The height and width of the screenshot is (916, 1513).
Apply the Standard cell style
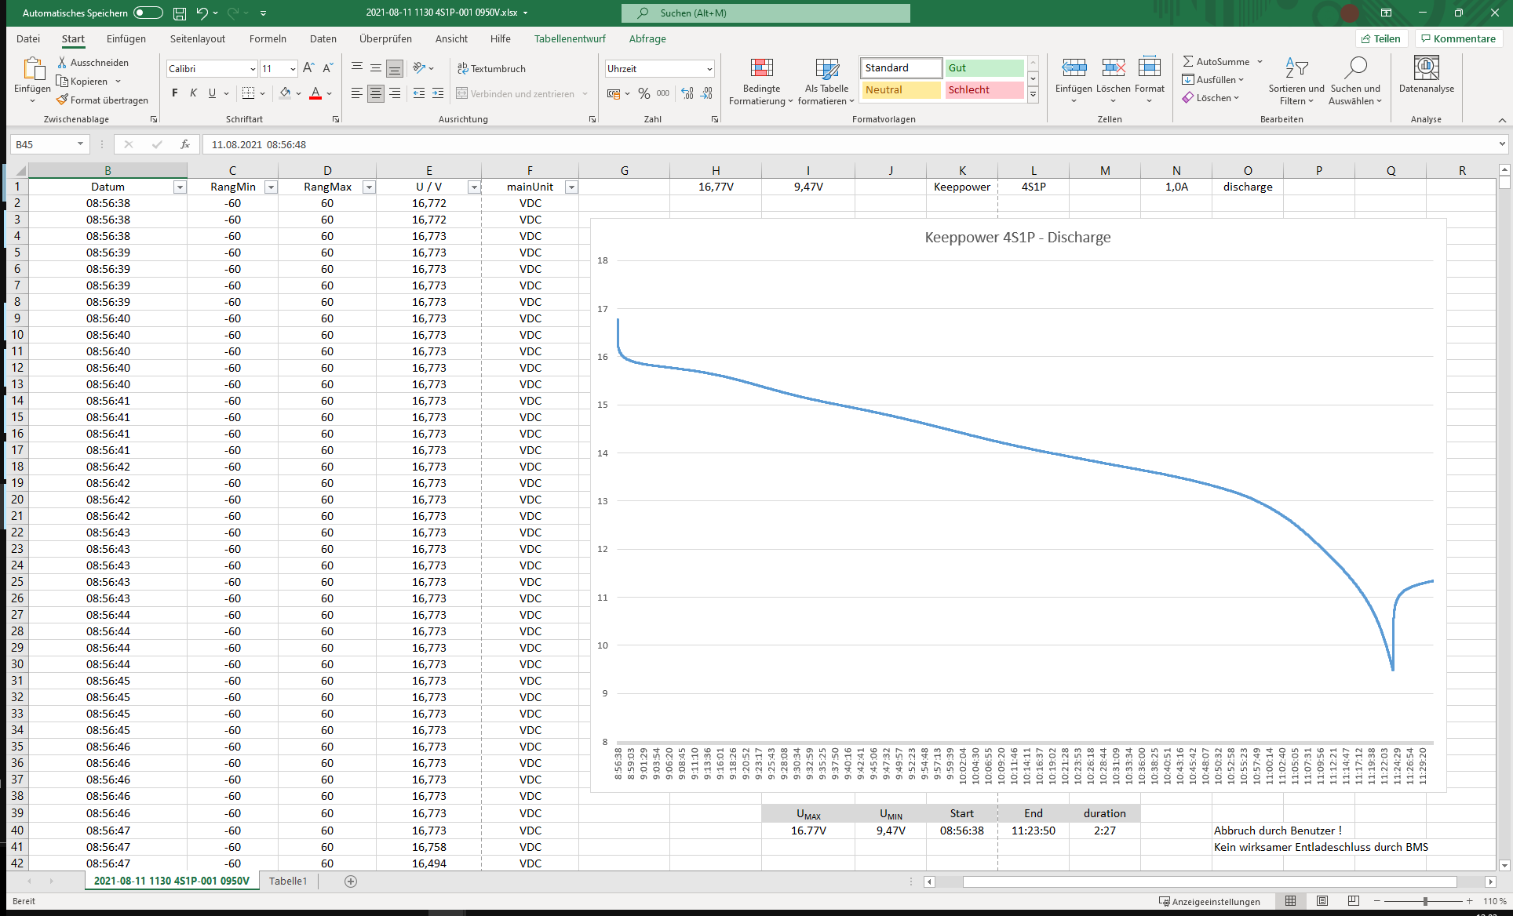tap(901, 68)
